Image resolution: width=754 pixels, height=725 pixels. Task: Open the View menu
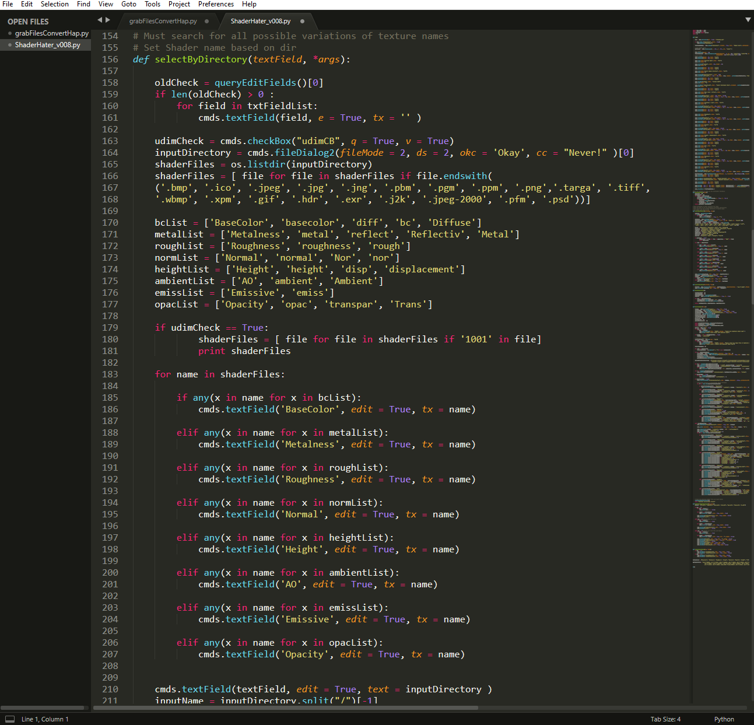106,4
